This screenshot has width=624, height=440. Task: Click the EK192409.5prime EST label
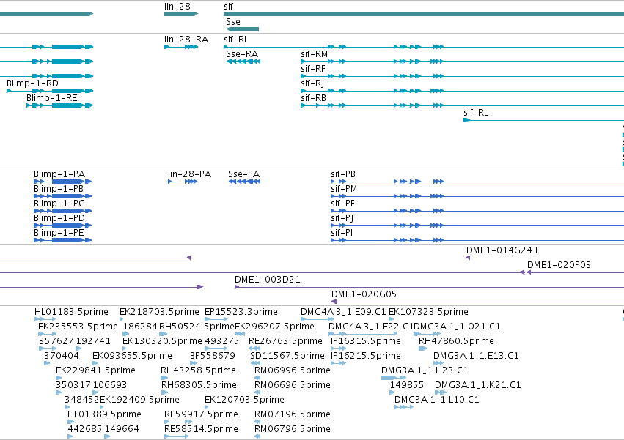coord(139,400)
